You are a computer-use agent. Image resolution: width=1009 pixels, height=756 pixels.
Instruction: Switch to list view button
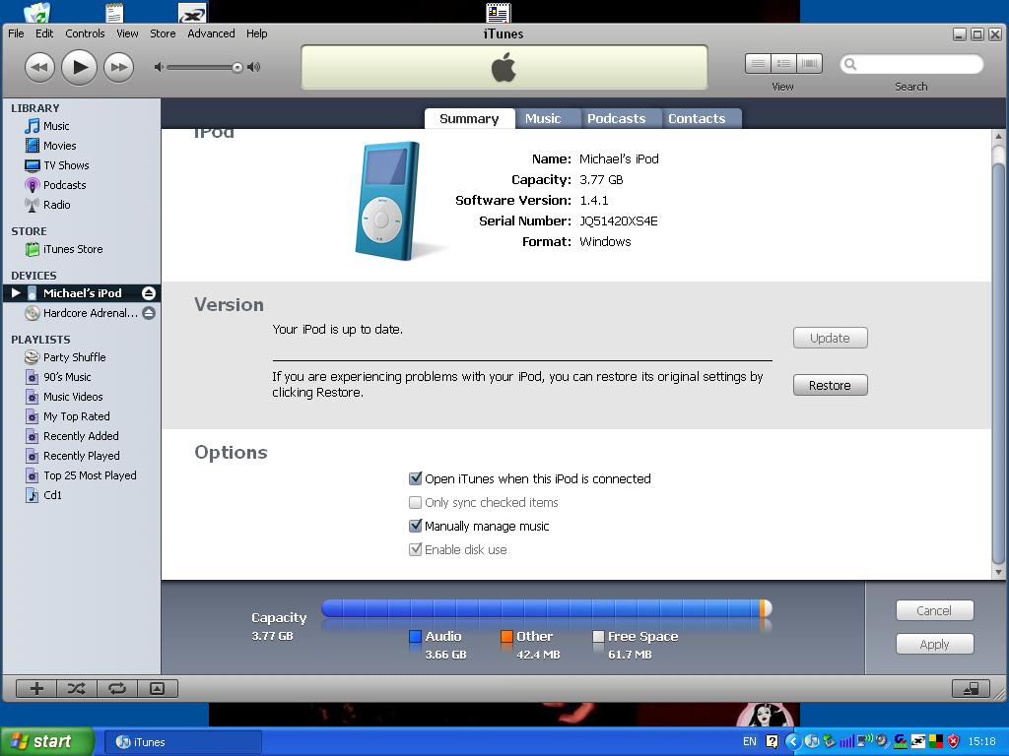point(758,64)
